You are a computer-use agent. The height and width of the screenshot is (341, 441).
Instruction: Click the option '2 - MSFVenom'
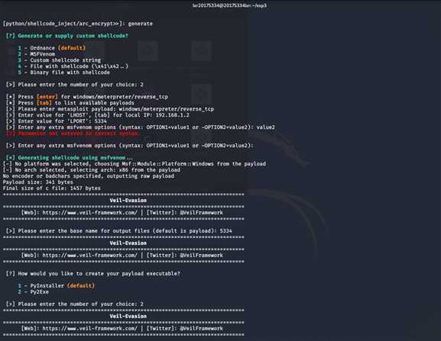coord(37,54)
